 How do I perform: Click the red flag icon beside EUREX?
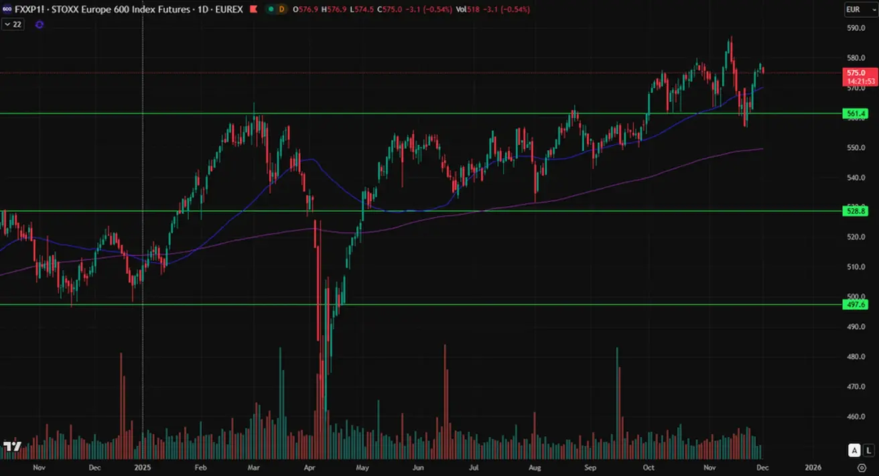[x=253, y=9]
